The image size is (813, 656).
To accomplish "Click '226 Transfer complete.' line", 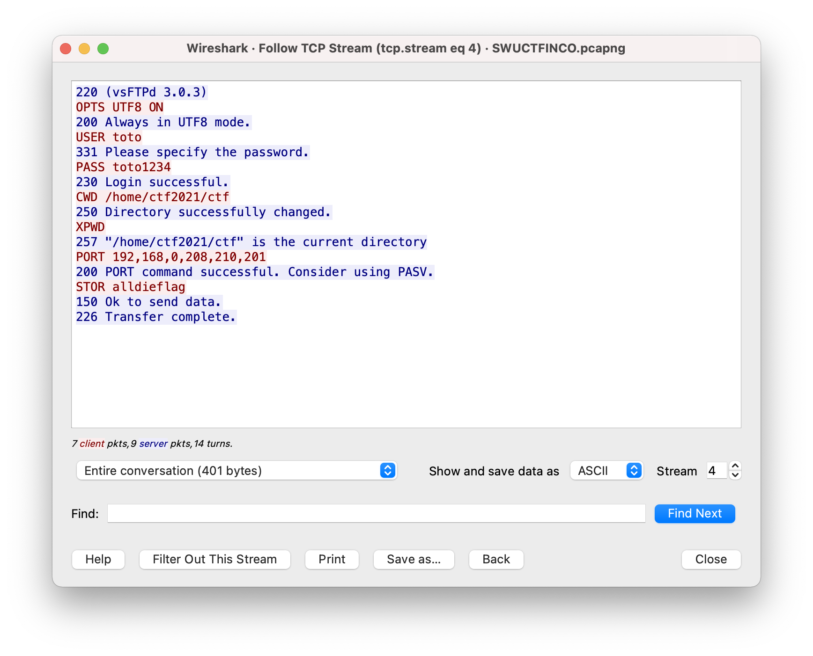I will coord(156,317).
